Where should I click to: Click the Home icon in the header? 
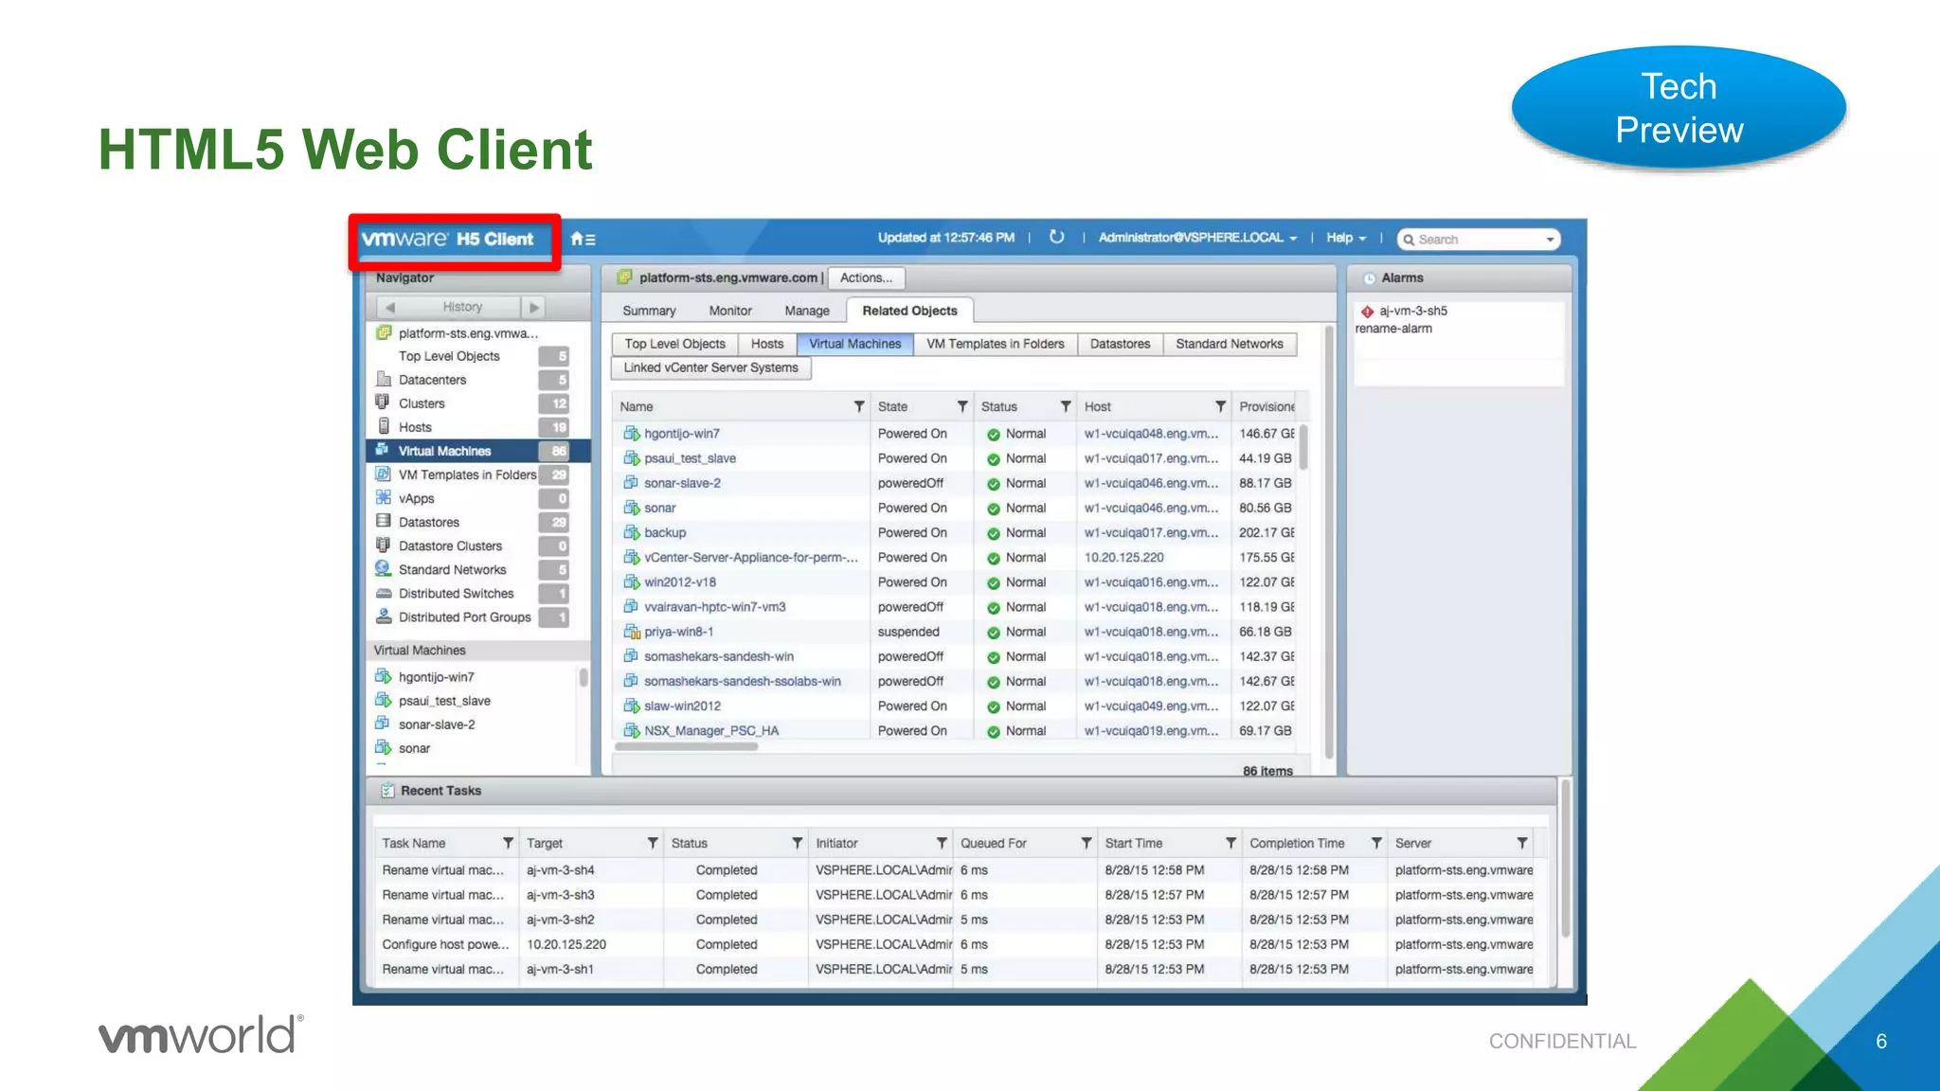click(576, 240)
